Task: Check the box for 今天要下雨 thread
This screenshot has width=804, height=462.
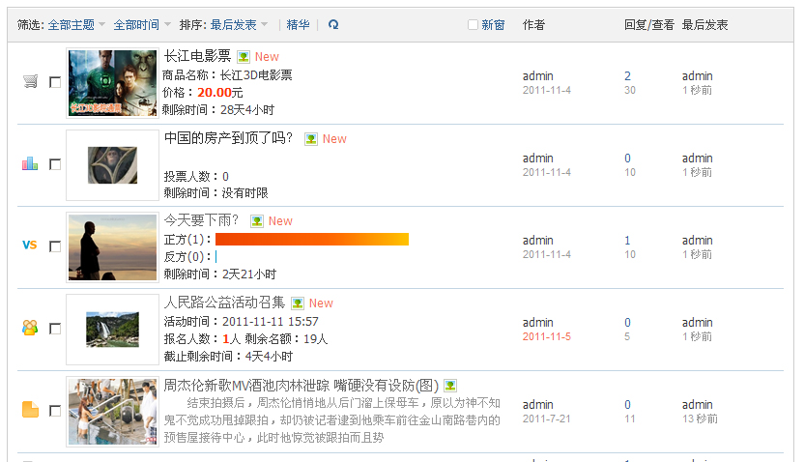Action: tap(55, 246)
